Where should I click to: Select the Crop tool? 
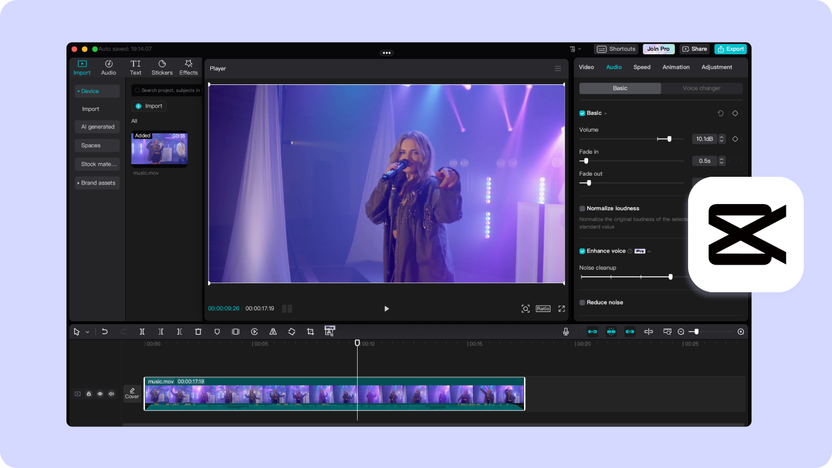click(x=310, y=332)
